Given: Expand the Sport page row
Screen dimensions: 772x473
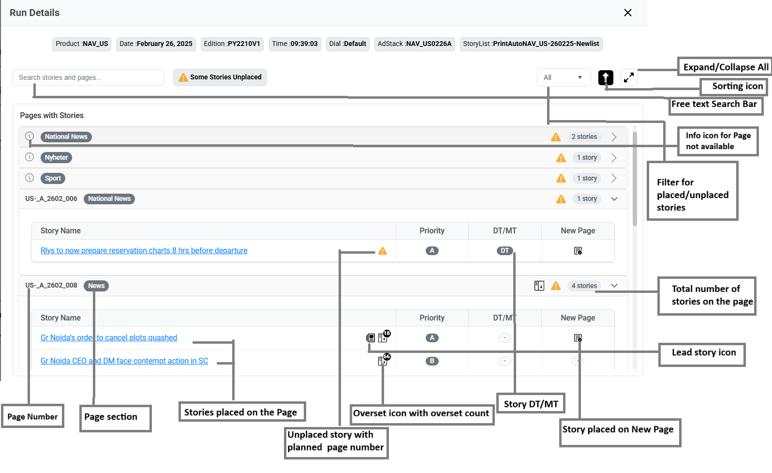Looking at the screenshot, I should 614,178.
